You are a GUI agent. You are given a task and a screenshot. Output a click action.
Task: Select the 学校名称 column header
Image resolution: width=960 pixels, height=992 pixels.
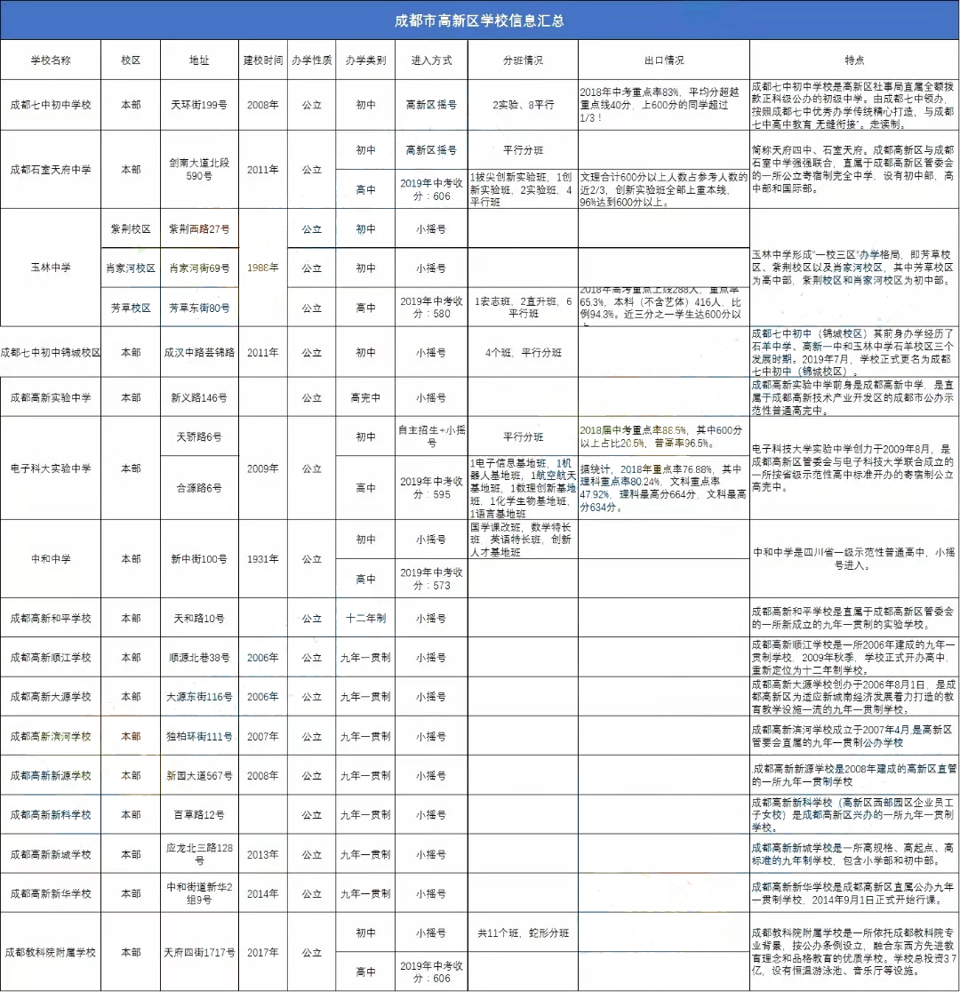coord(52,60)
